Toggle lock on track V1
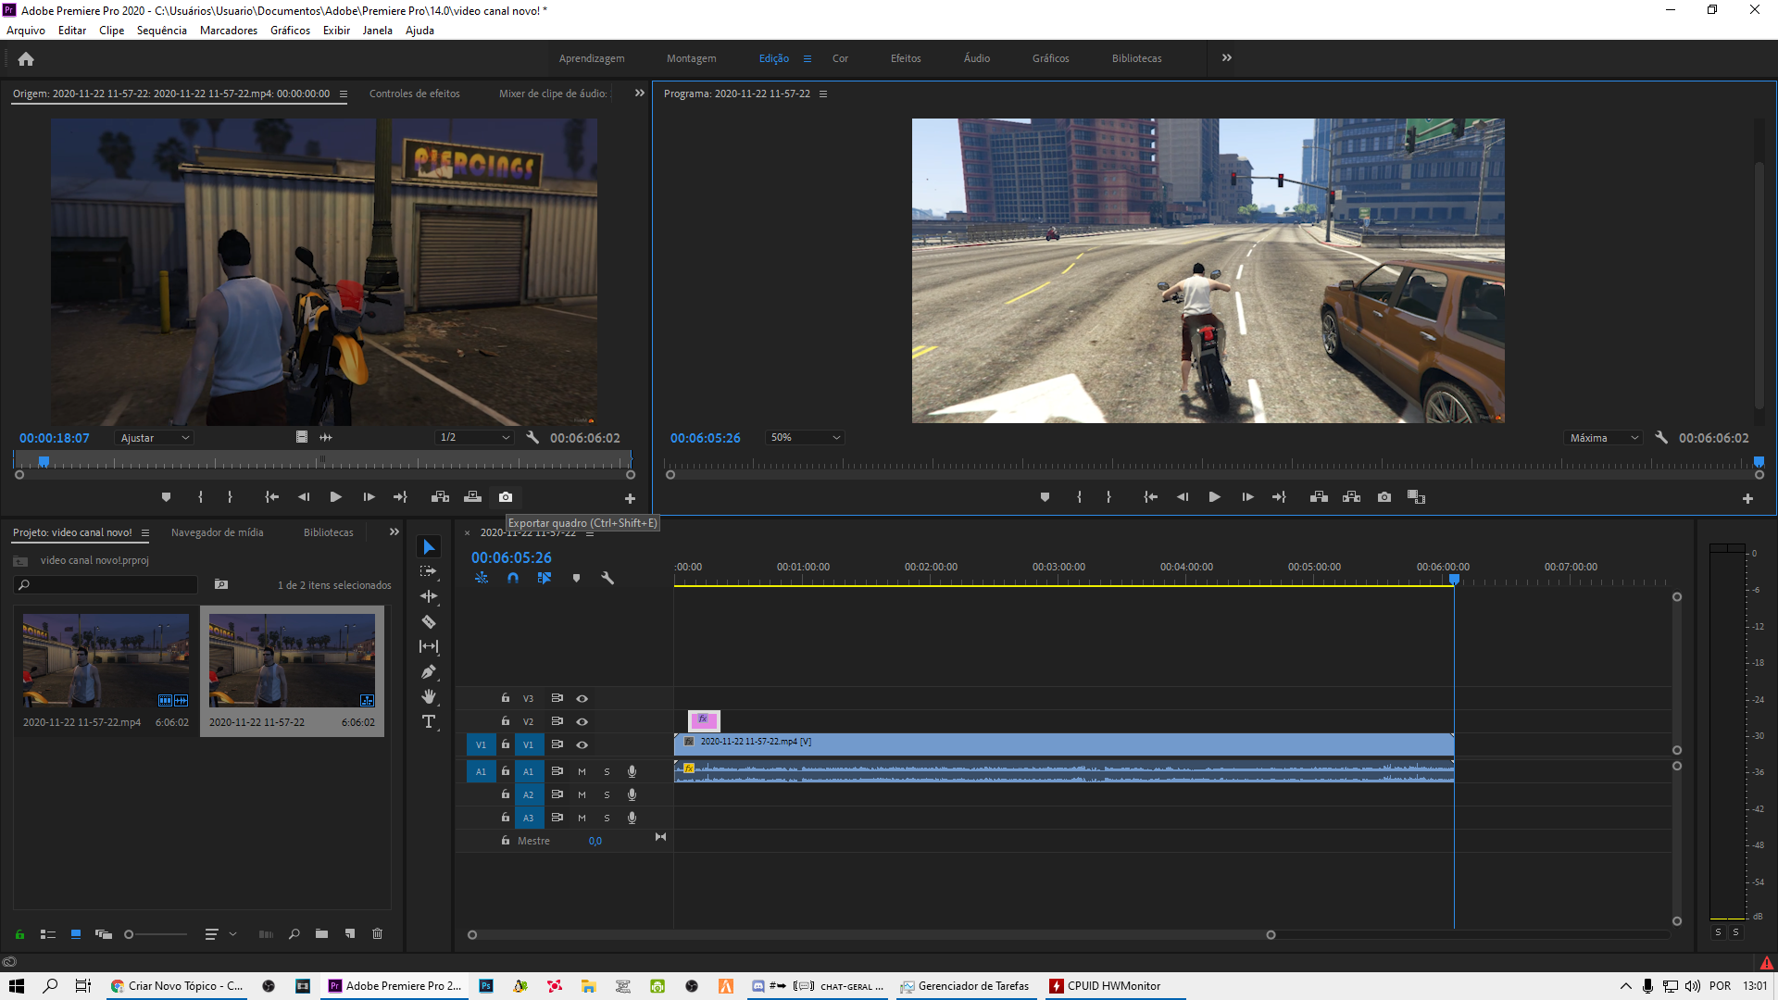The width and height of the screenshot is (1778, 1000). point(506,744)
